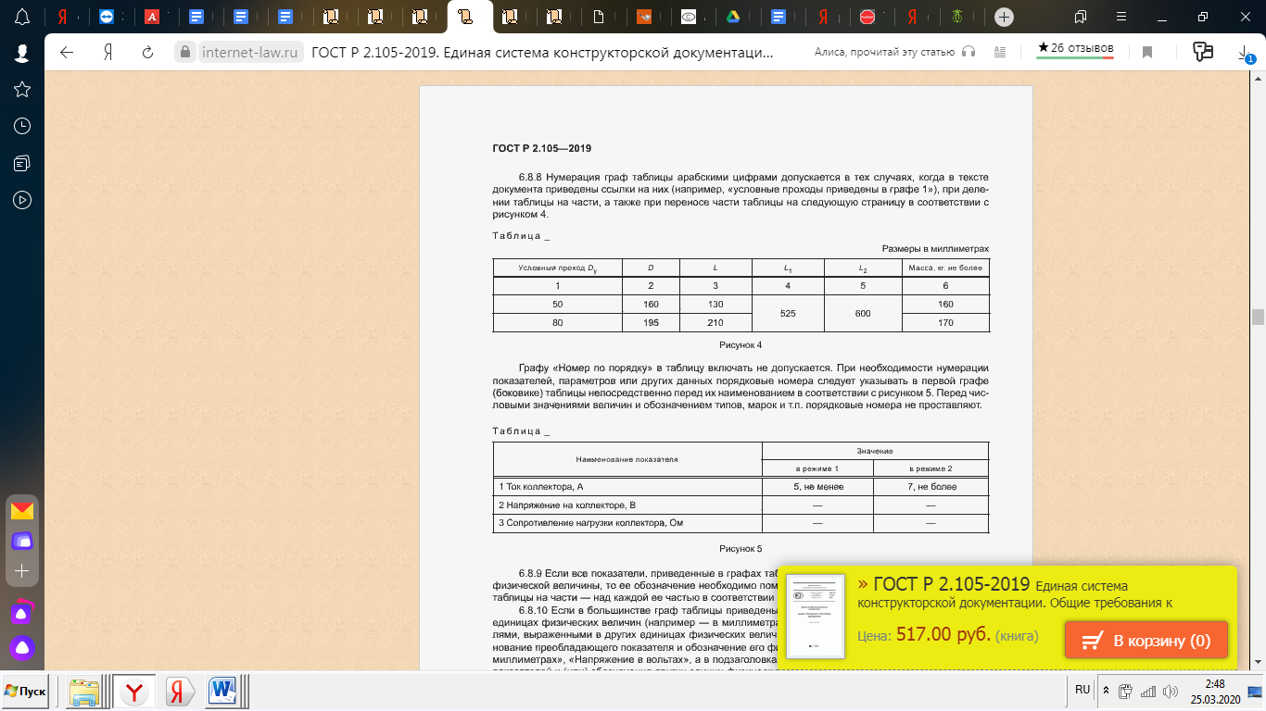Add a new app with sidebar plus
Viewport: 1266px width, 711px height.
click(21, 571)
